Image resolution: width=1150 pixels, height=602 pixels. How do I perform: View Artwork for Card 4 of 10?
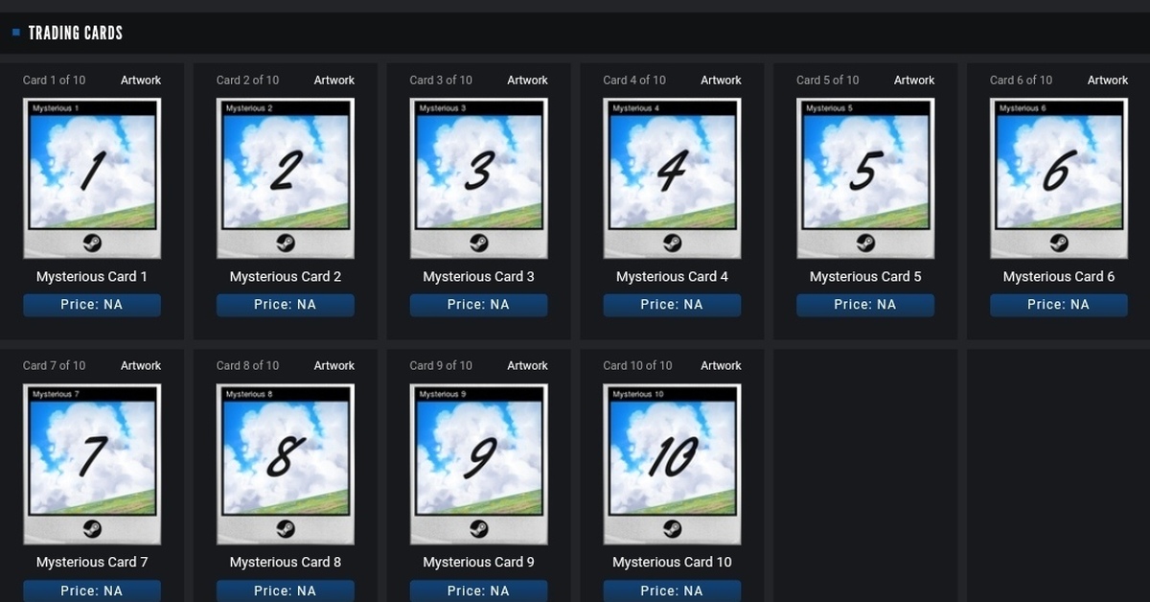(721, 81)
